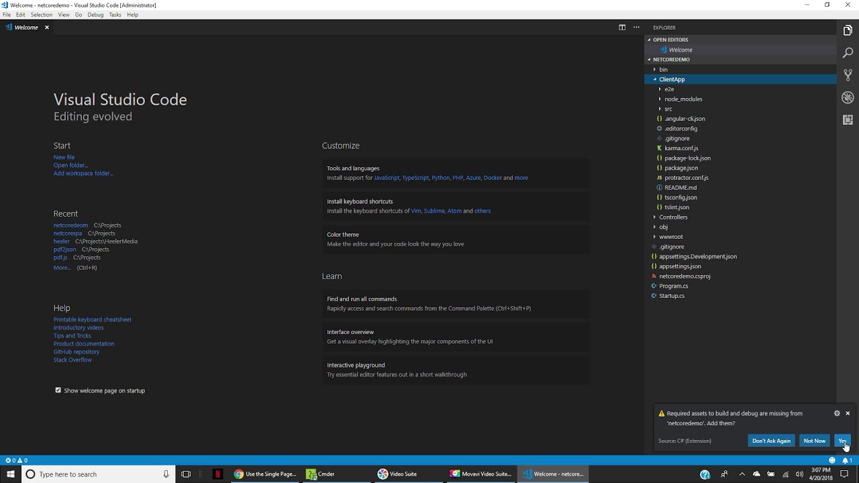The image size is (859, 483).
Task: Open Program.cs in explorer
Action: point(740,286)
